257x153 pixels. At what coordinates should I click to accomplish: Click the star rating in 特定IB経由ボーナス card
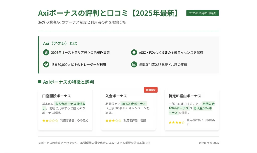(x=176, y=122)
